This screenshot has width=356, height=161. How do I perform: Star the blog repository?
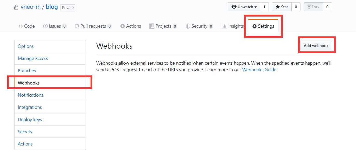(282, 7)
